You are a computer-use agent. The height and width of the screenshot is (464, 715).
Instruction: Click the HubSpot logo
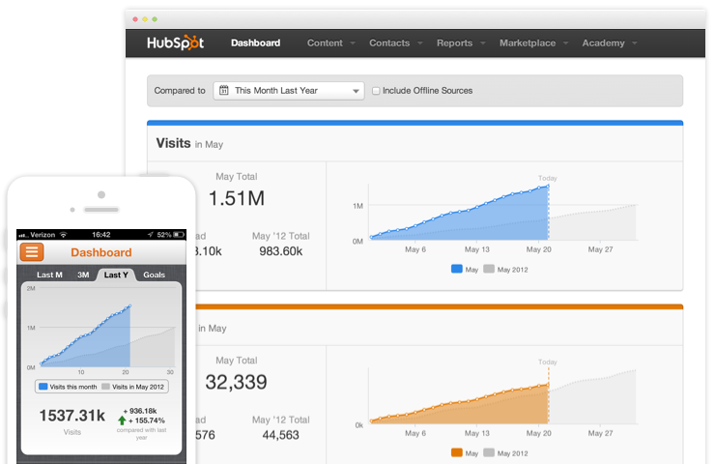[175, 43]
